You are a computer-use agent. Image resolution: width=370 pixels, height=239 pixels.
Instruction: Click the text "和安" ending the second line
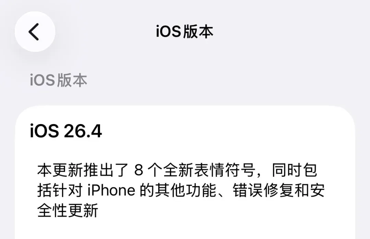(309, 190)
